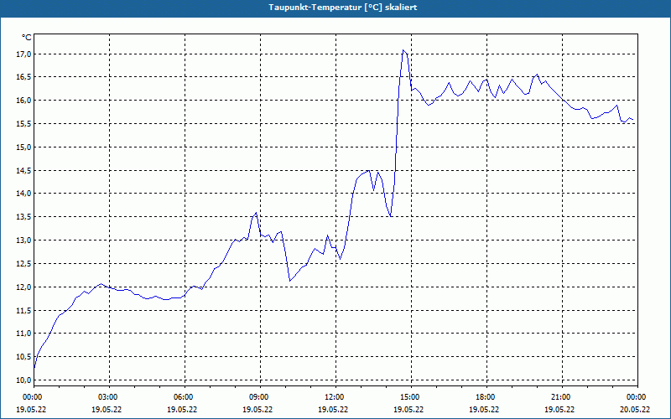Select the 16,0 y-axis label

(24, 101)
